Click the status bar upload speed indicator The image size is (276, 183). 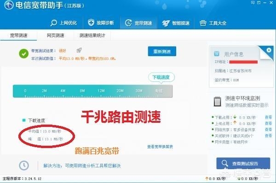coord(215,179)
